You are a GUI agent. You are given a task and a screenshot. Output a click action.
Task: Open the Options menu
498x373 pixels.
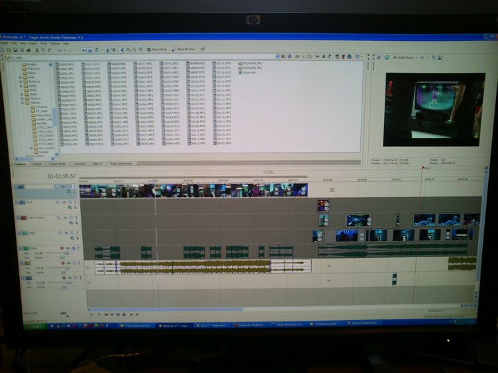pos(55,44)
